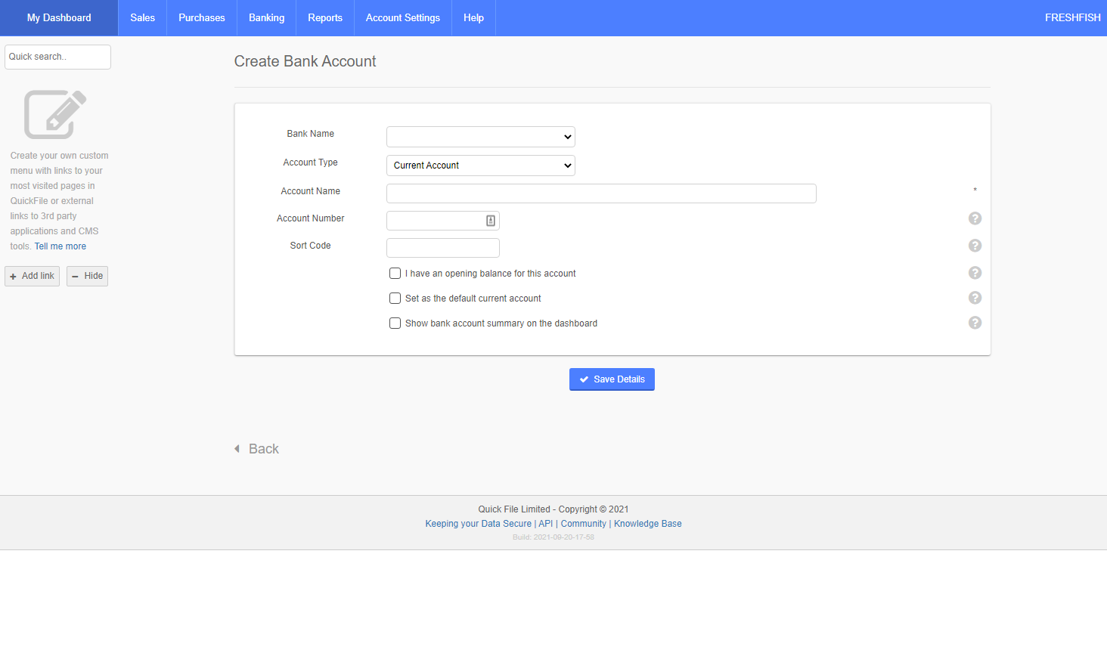Enable 'I have an opening balance' checkbox
This screenshot has height=653, width=1107.
click(x=395, y=274)
